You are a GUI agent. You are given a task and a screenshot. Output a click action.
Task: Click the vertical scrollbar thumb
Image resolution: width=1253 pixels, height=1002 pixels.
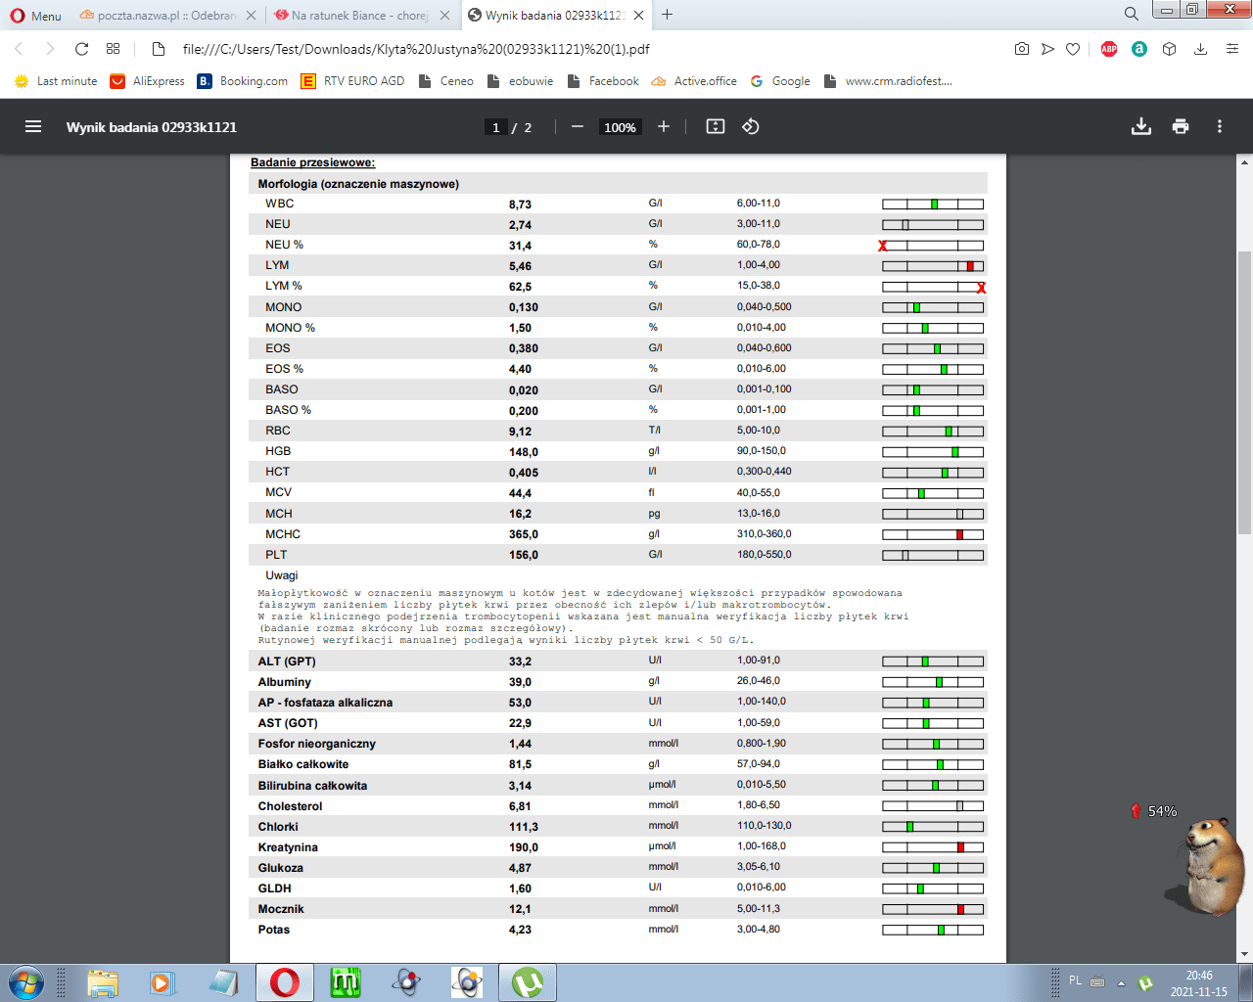tap(1245, 392)
